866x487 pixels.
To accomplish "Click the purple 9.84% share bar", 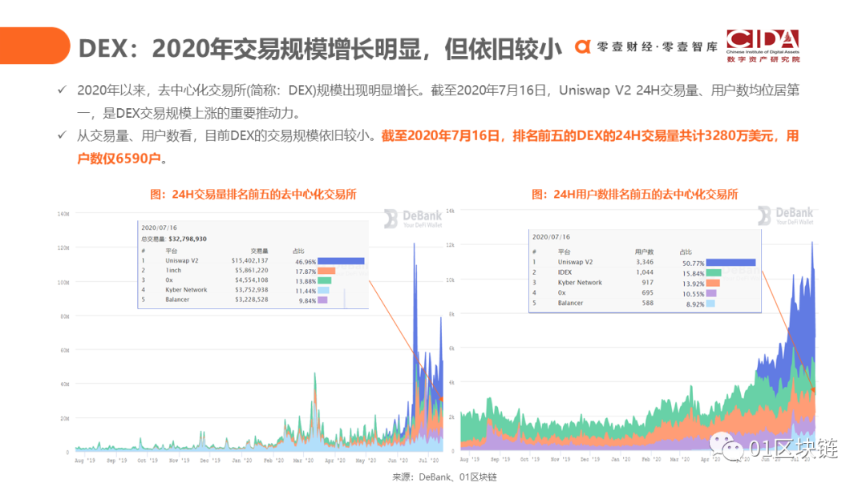I will pyautogui.click(x=322, y=300).
